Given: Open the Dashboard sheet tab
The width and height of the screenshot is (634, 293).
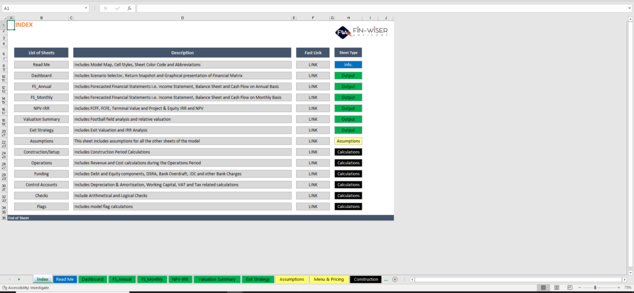Looking at the screenshot, I should tap(93, 279).
